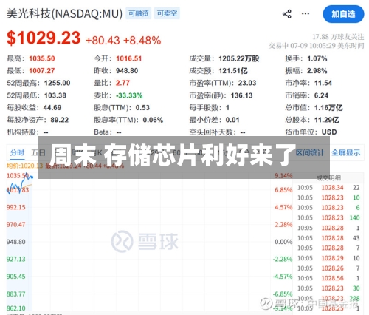Viewport: 369px width, 315px height.
Task: Click the 换手 value 1.07%
Action: click(317, 58)
